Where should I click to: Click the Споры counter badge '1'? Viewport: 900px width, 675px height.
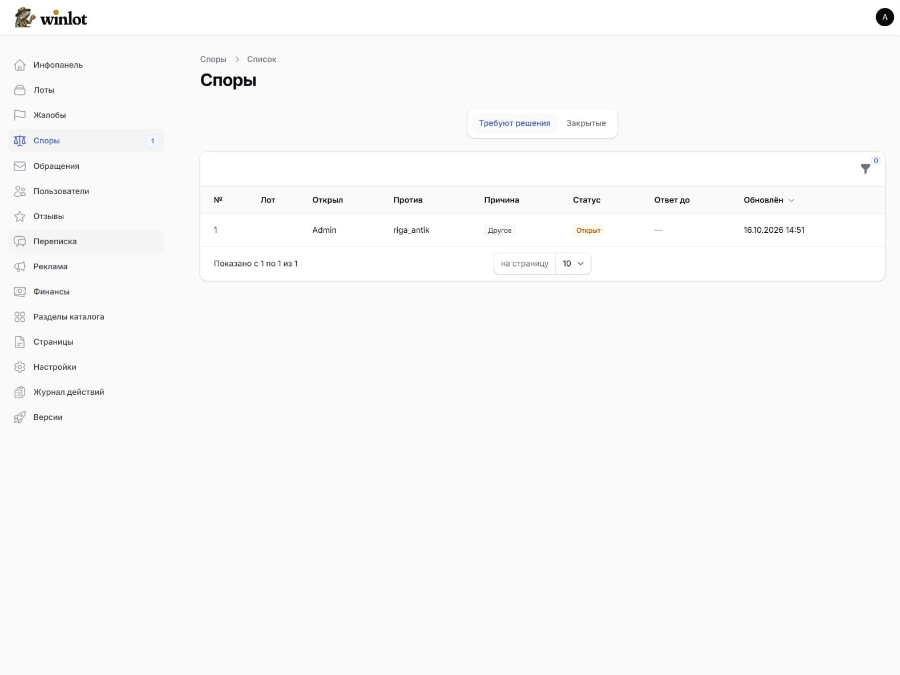point(152,141)
